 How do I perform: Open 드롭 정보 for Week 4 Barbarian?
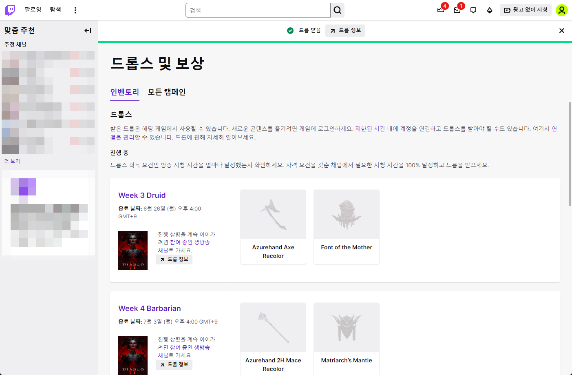(x=174, y=364)
